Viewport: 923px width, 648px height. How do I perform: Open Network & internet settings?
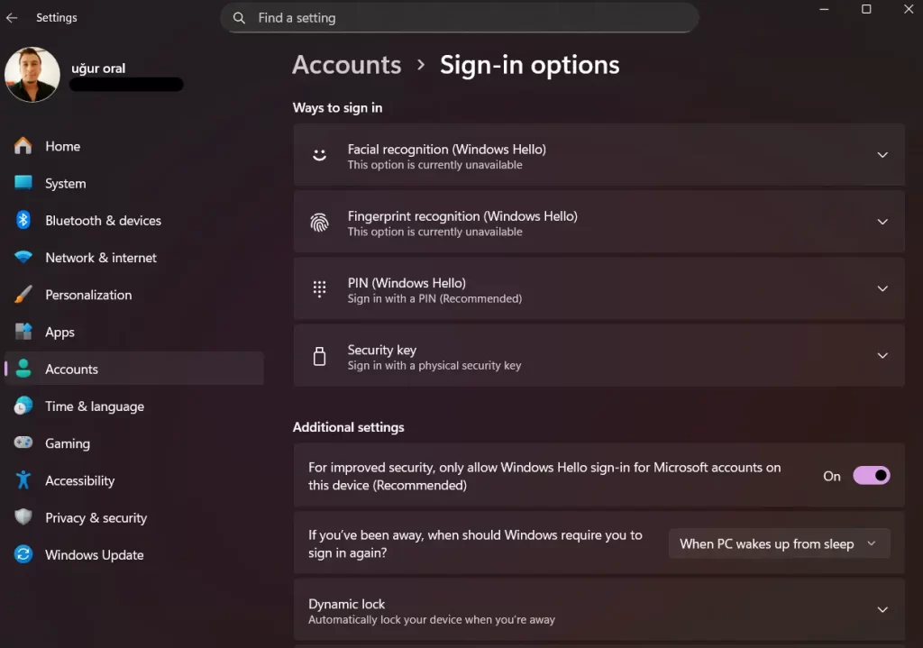coord(100,257)
